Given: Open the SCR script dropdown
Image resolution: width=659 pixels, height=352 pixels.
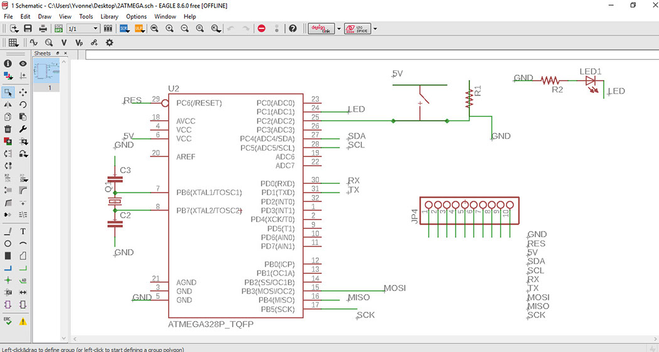Looking at the screenshot, I should [x=124, y=29].
